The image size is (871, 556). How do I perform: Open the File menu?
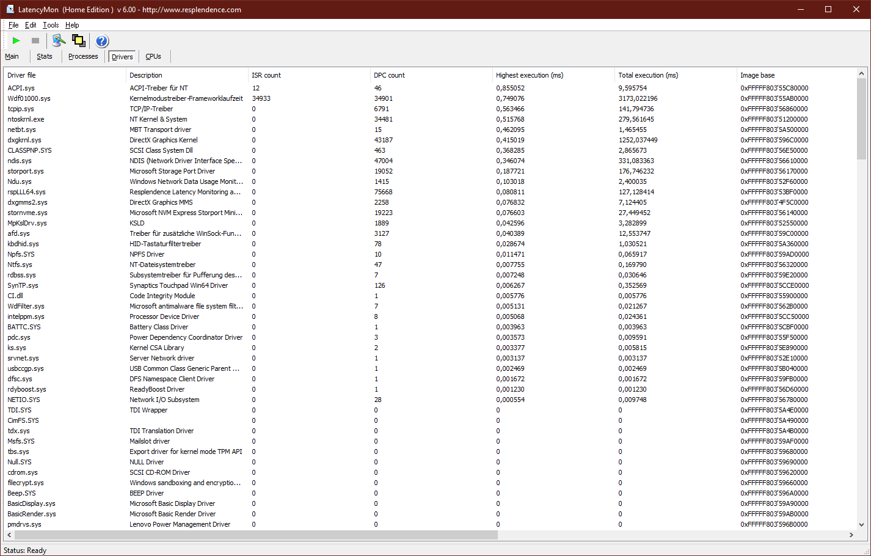(x=13, y=25)
